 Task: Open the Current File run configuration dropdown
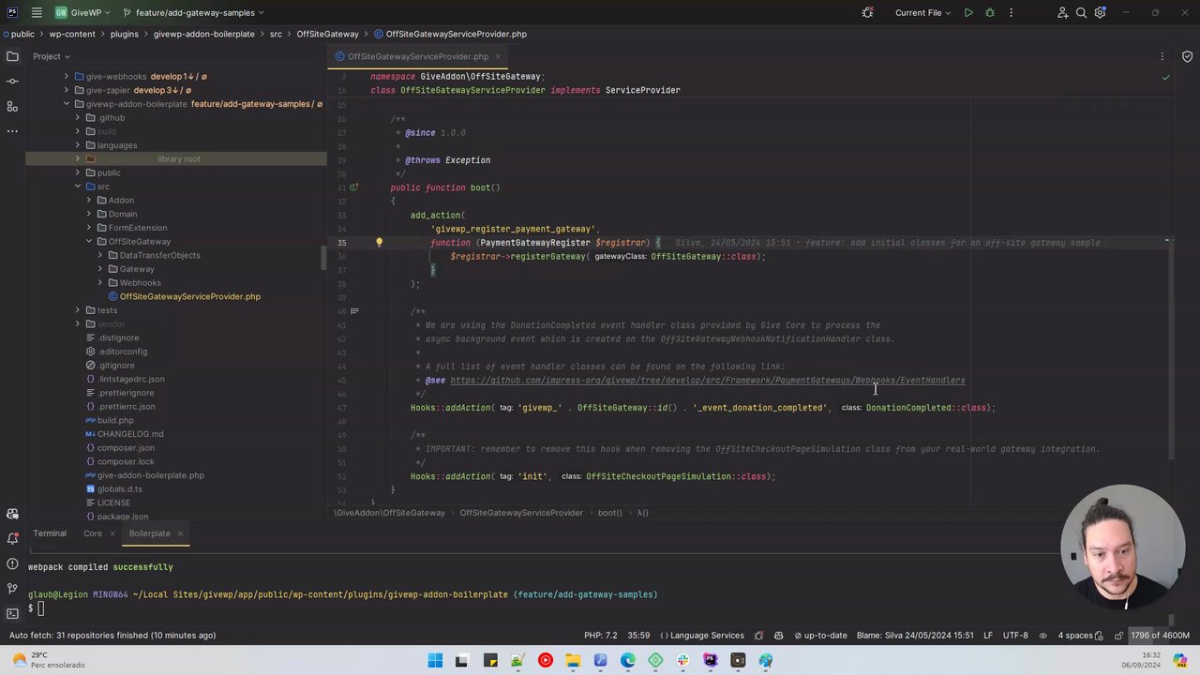922,13
